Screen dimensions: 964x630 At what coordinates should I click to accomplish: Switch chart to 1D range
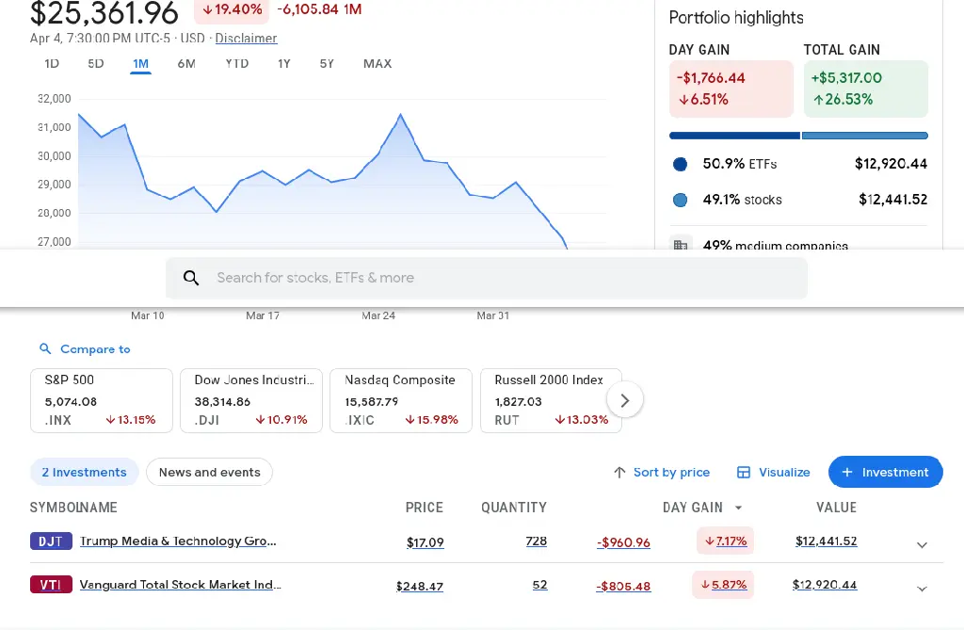(52, 64)
